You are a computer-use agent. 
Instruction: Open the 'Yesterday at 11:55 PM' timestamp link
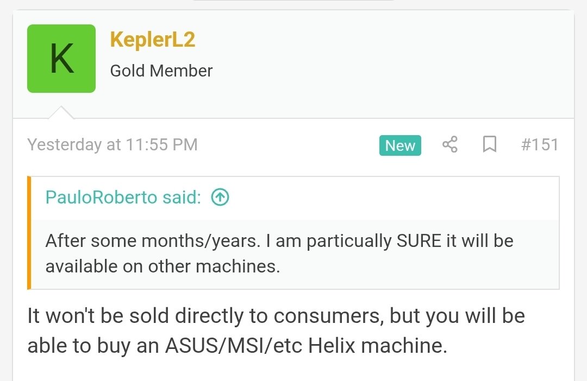pyautogui.click(x=113, y=145)
